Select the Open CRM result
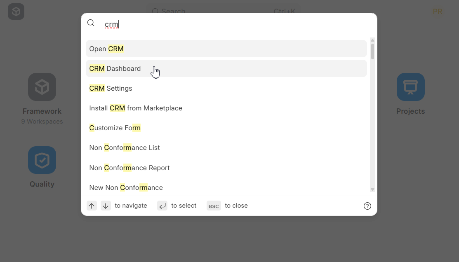This screenshot has height=262, width=459. 226,49
